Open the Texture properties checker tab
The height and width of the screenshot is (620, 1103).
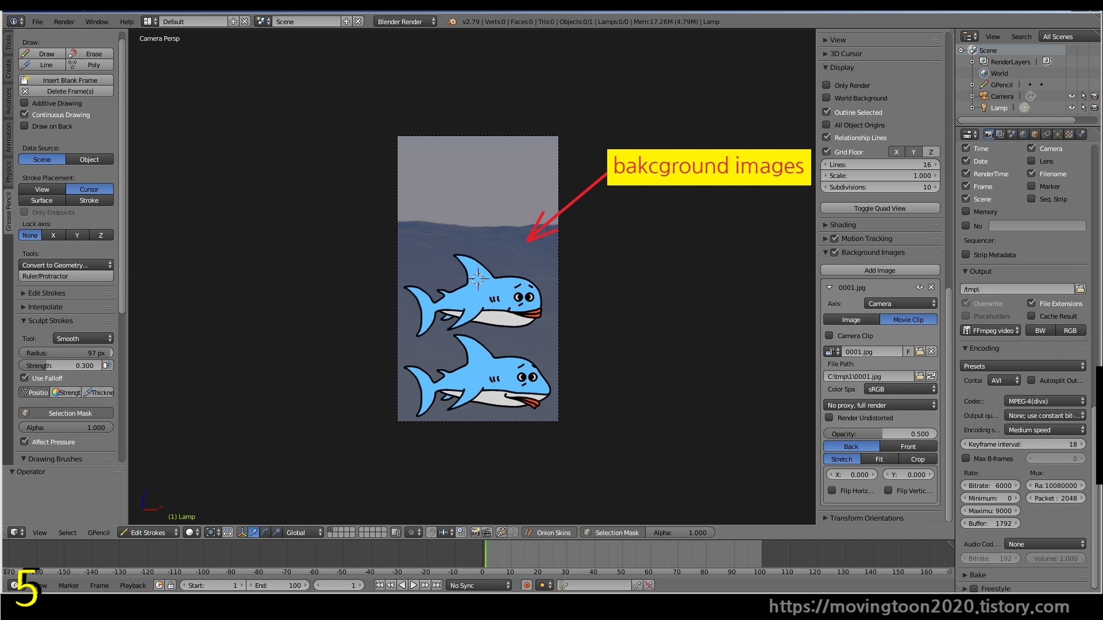pos(1069,134)
